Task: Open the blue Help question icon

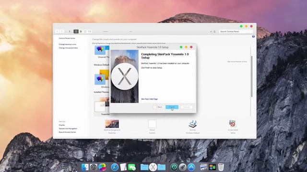Action: click(253, 36)
